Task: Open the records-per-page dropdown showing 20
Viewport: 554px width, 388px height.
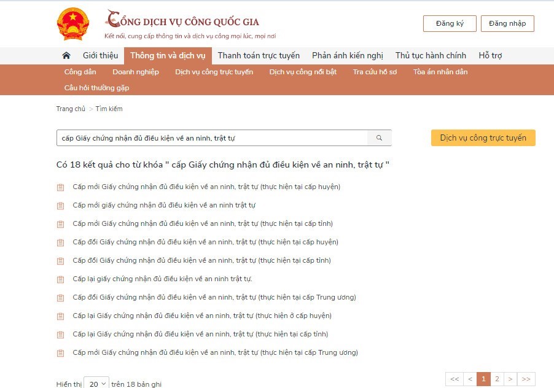Action: [x=96, y=384]
